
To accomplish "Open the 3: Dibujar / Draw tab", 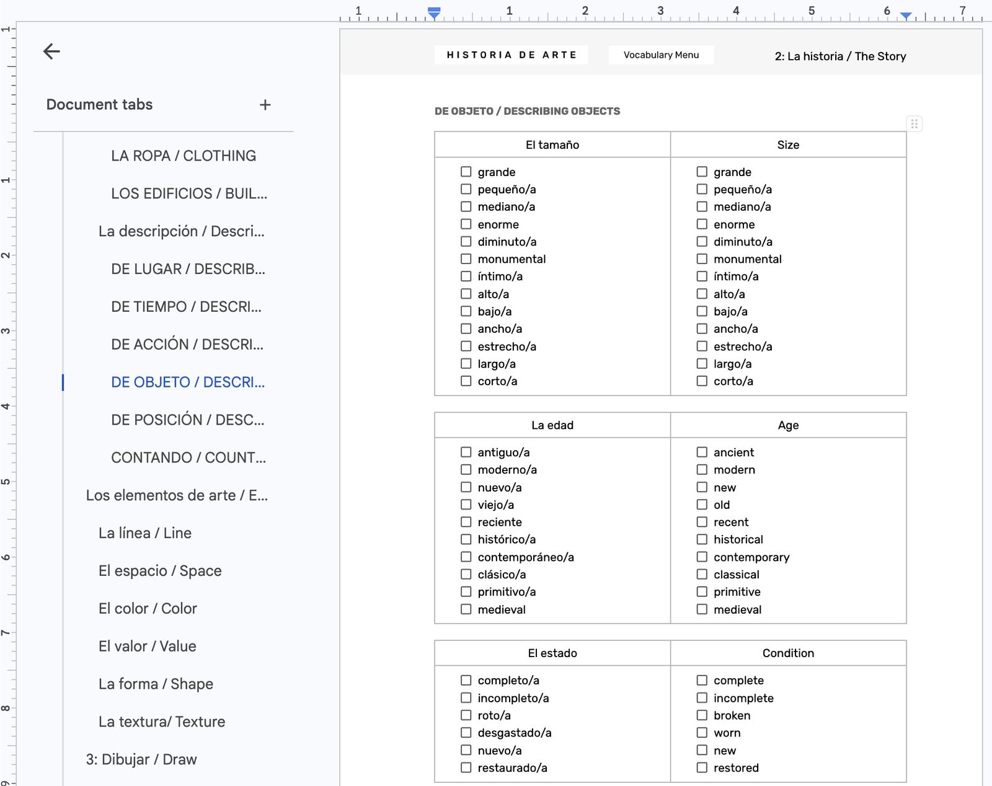I will point(141,760).
